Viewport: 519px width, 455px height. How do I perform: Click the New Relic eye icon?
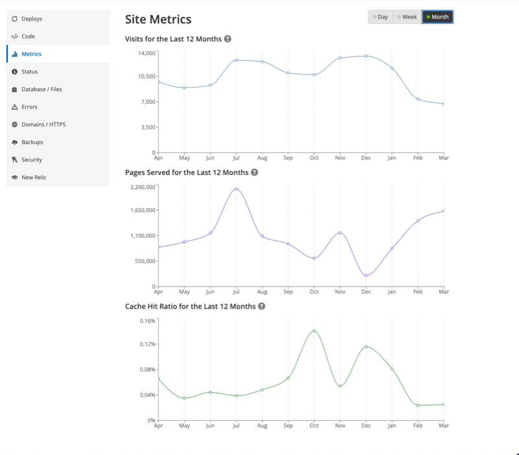(x=14, y=177)
